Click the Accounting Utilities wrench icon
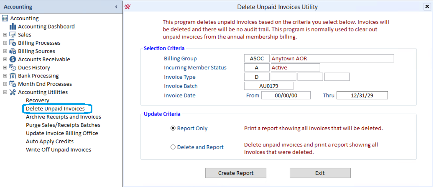 tap(13, 92)
